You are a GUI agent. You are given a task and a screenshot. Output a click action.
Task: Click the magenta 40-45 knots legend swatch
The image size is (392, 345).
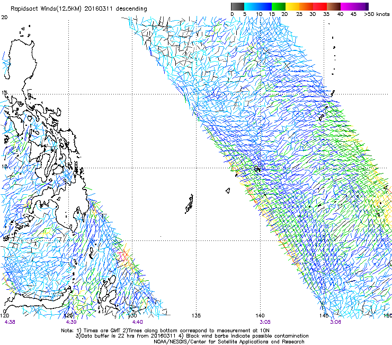pyautogui.click(x=348, y=6)
